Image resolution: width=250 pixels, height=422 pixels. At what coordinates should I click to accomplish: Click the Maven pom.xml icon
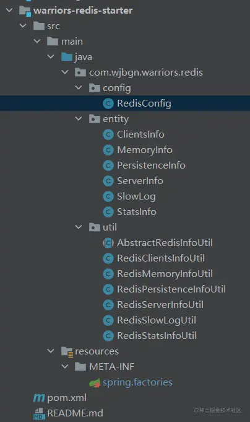point(39,398)
